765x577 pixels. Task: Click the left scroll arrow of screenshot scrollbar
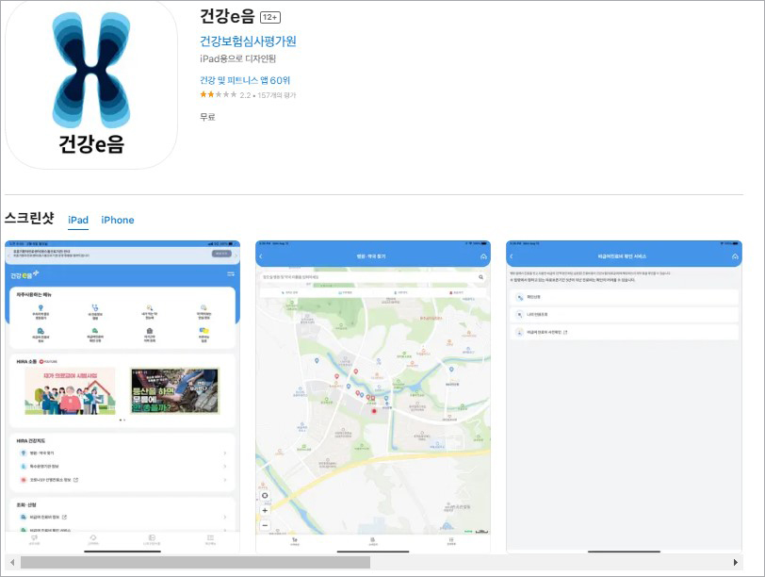coord(12,562)
